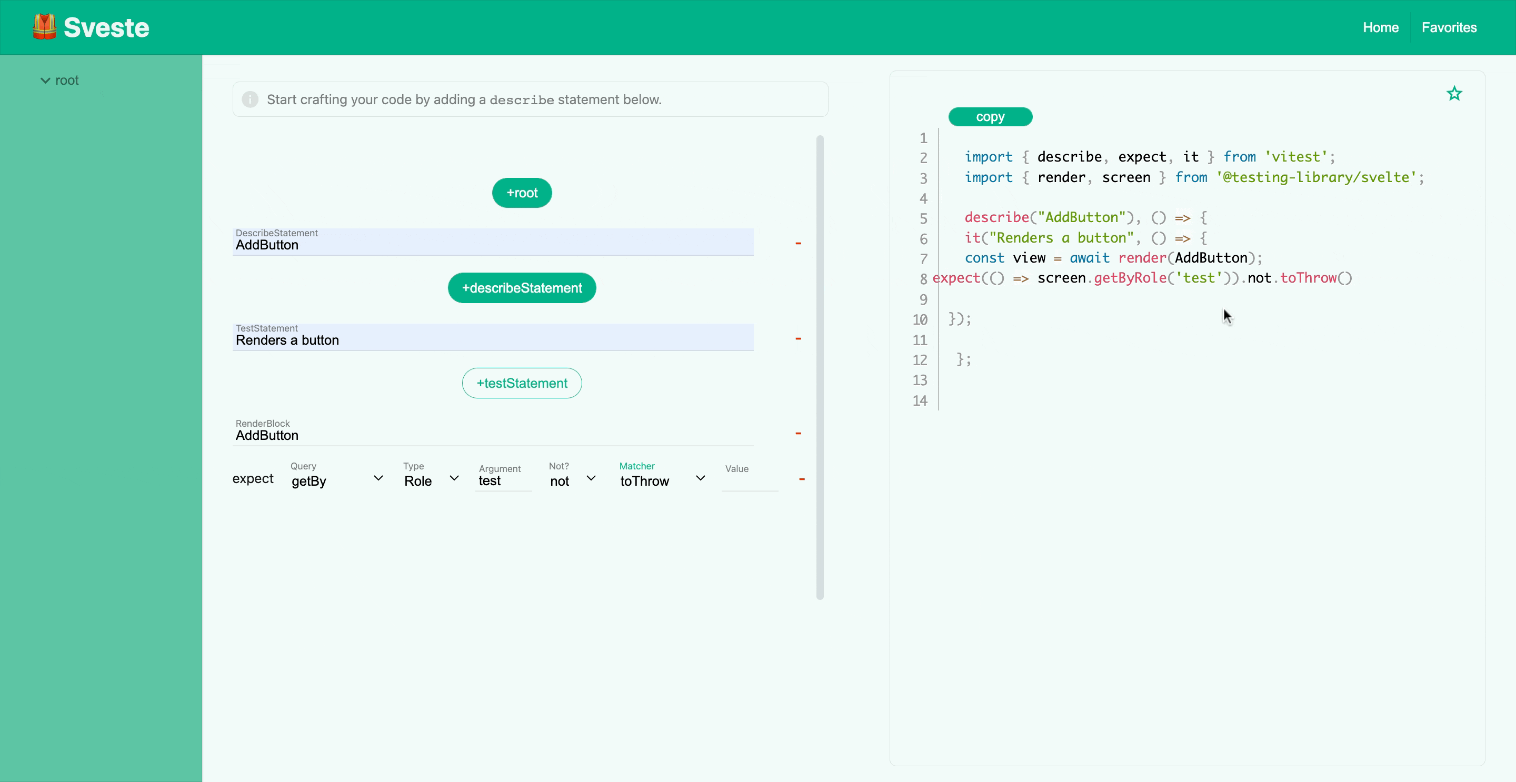
Task: Copy the generated code
Action: [x=990, y=116]
